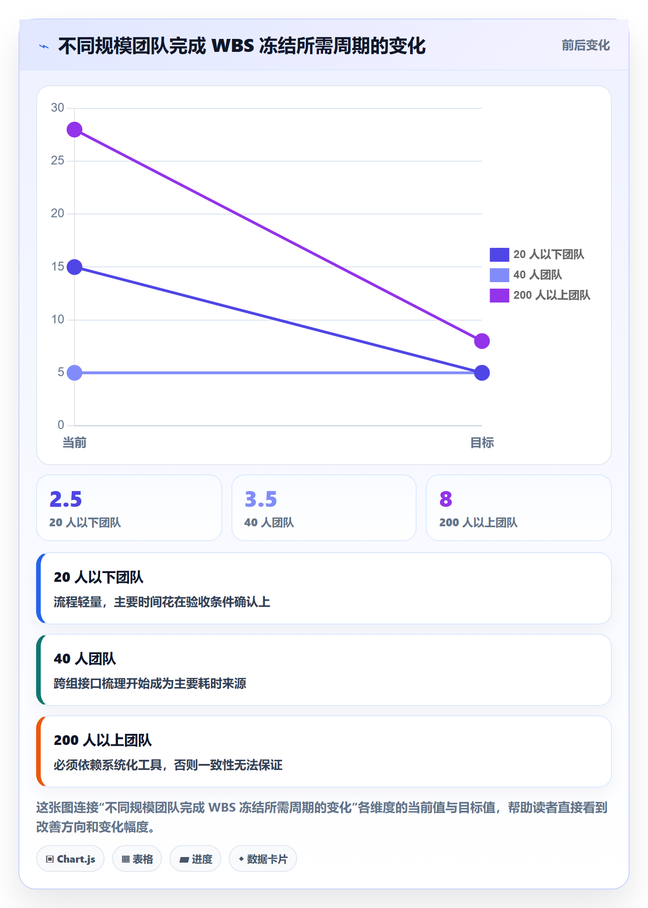Click the 前后变化 label in the header
This screenshot has width=648, height=908.
pos(586,45)
